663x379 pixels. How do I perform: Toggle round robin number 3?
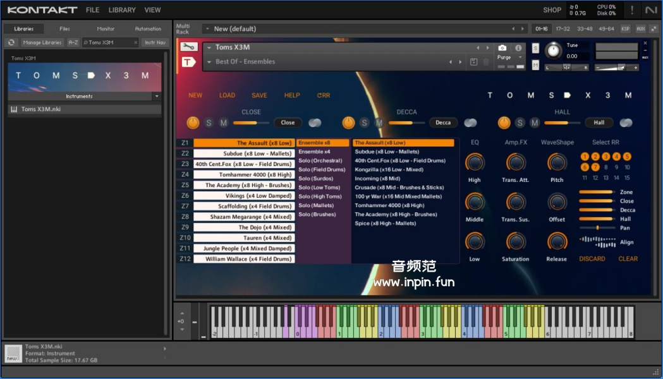coord(605,157)
